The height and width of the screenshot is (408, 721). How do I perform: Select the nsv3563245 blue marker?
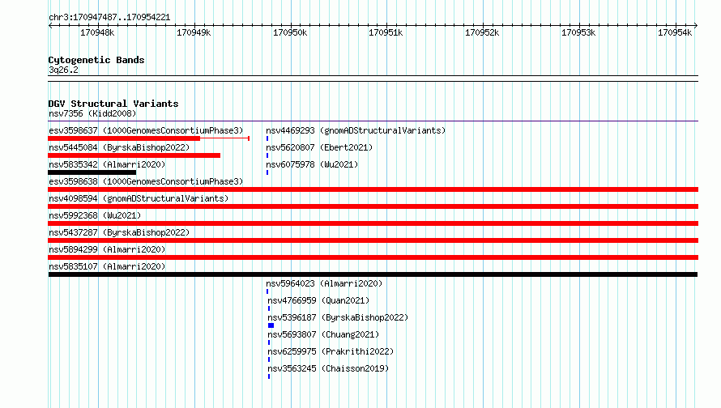coord(269,376)
